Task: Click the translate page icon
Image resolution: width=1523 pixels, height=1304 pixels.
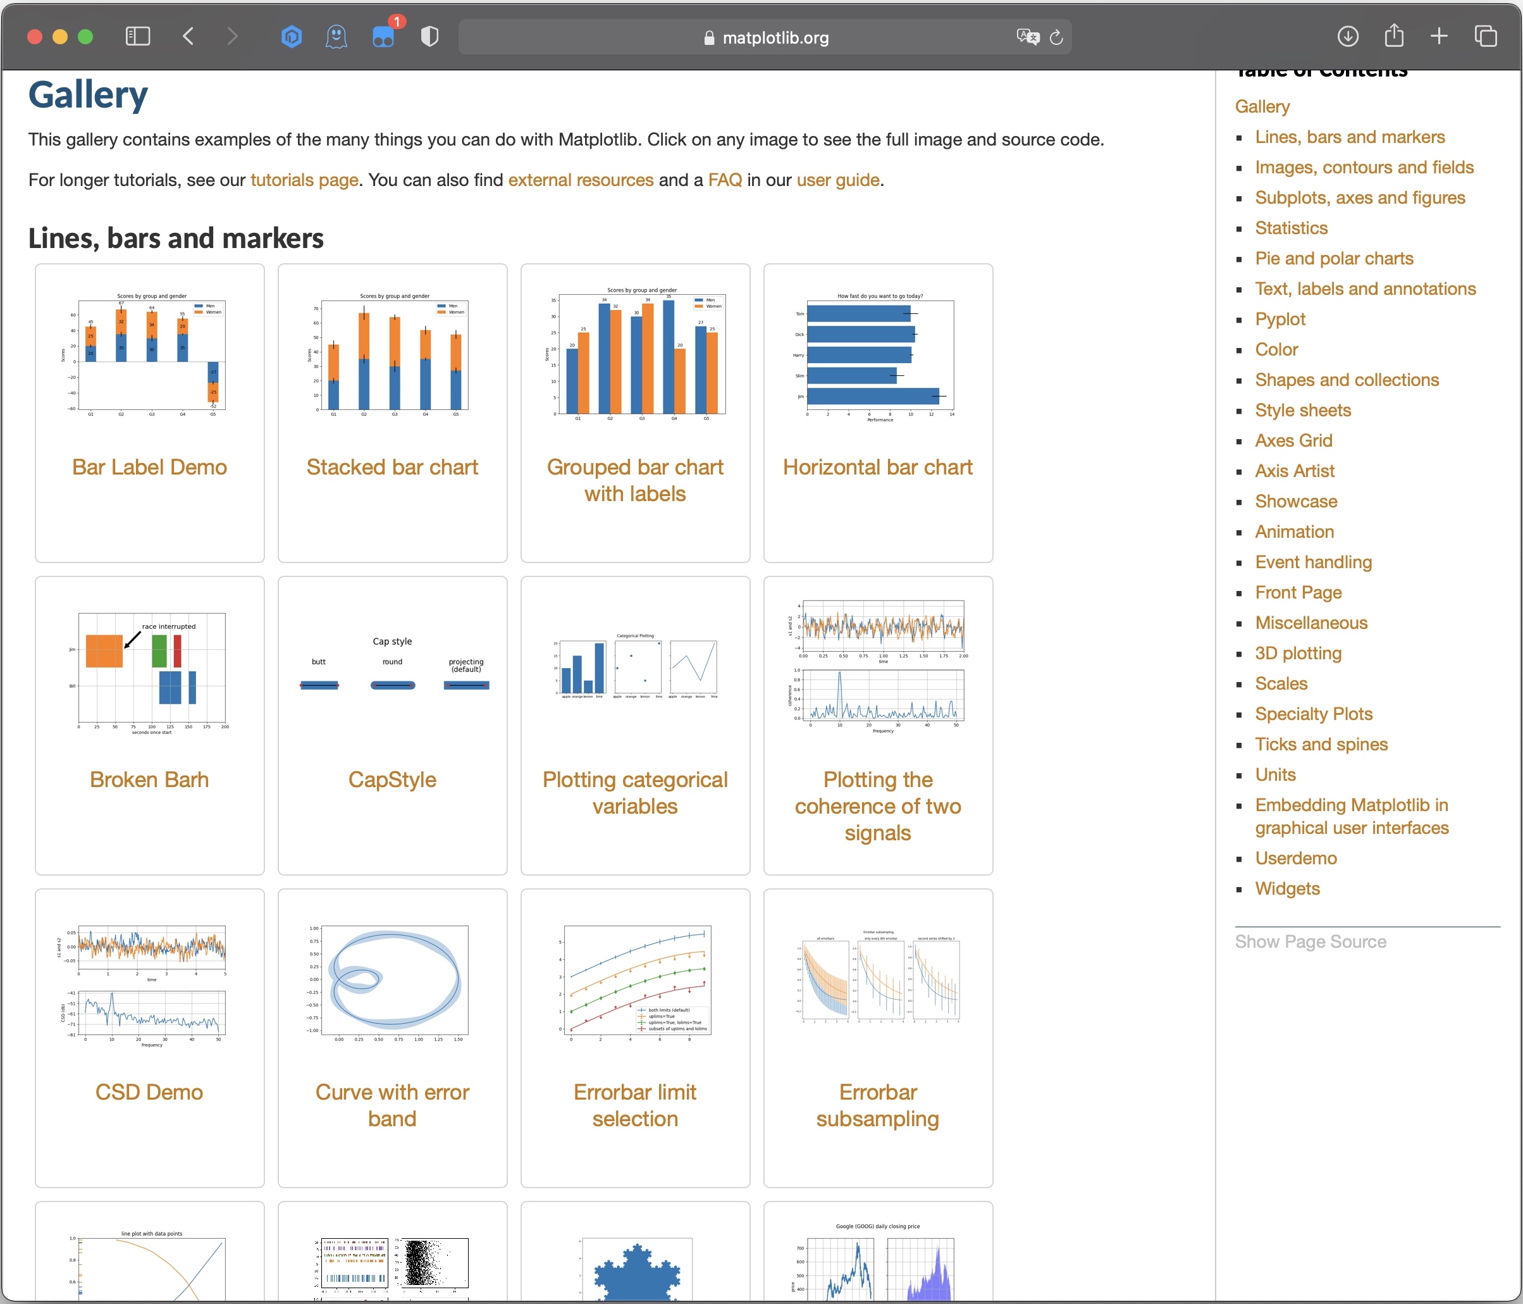Action: pos(1028,37)
